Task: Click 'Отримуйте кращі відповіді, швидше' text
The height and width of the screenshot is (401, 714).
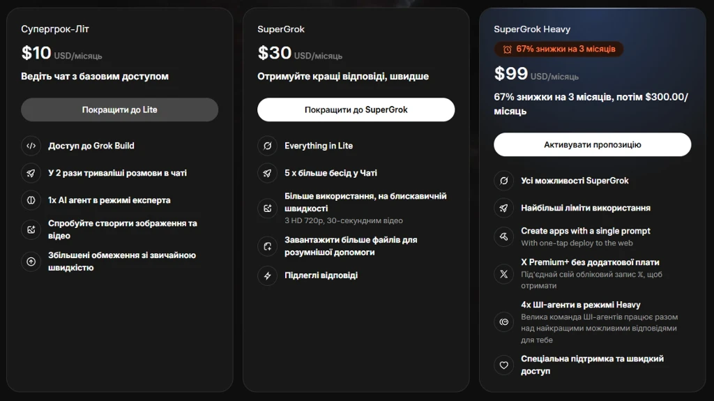Action: (x=343, y=77)
